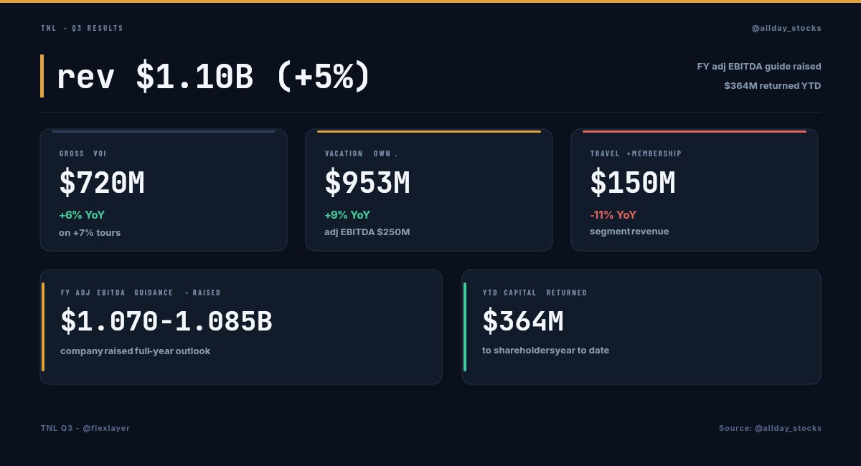Click the $364M capital returned figure
Image resolution: width=861 pixels, height=466 pixels.
tap(523, 322)
